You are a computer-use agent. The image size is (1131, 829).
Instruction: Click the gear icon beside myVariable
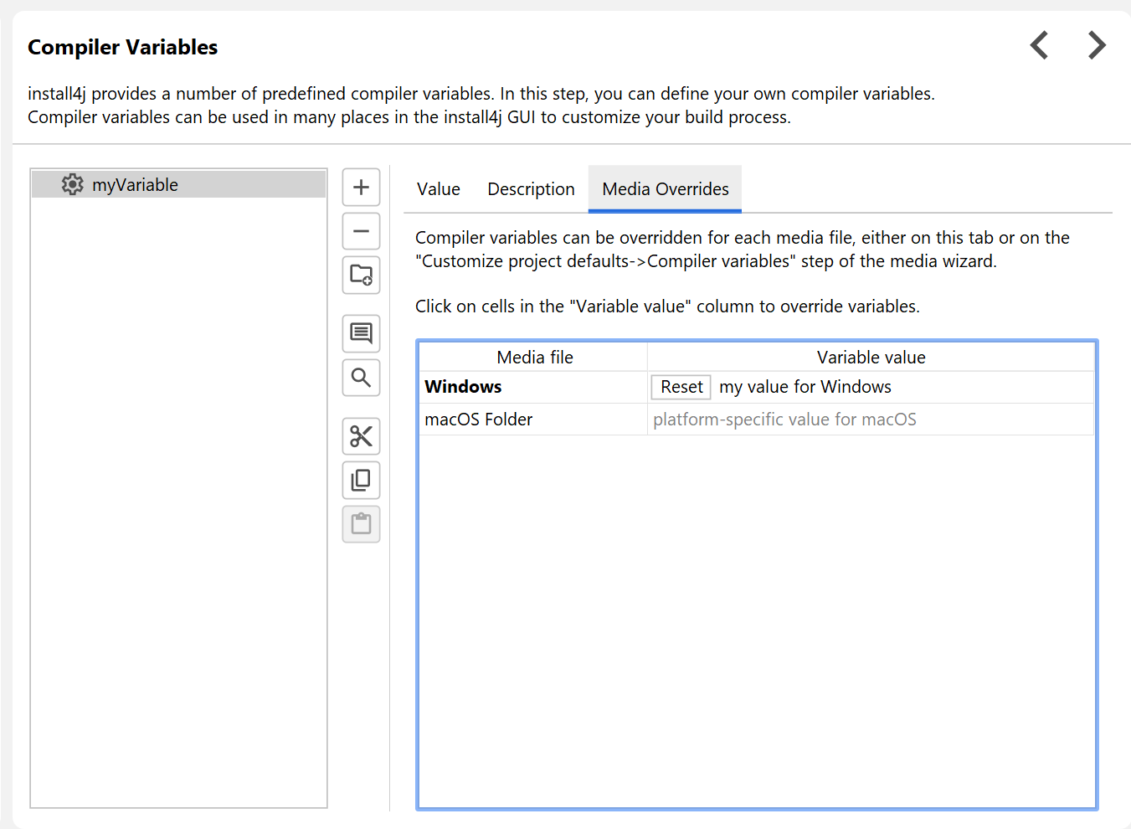coord(73,185)
